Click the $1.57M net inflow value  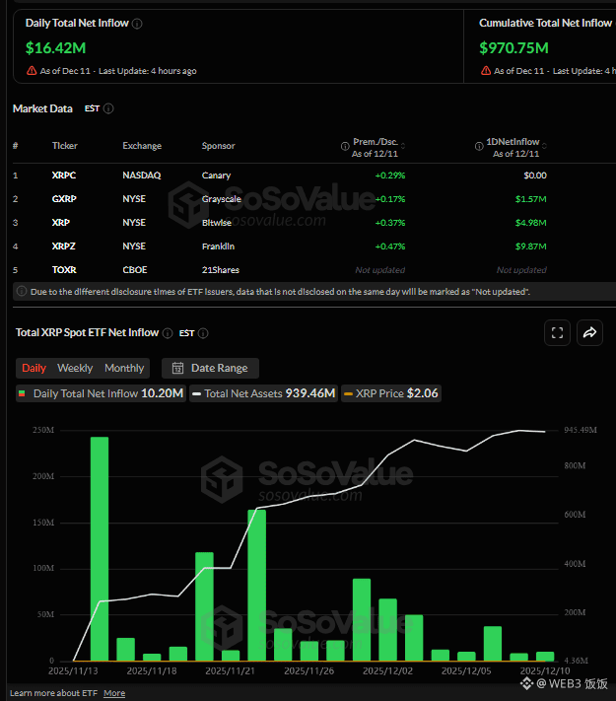[x=530, y=199]
